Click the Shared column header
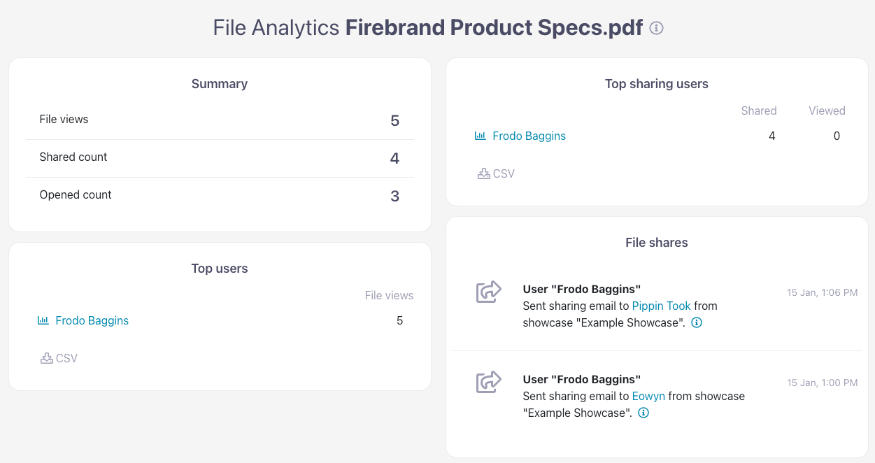Viewport: 875px width, 463px height. (x=759, y=111)
